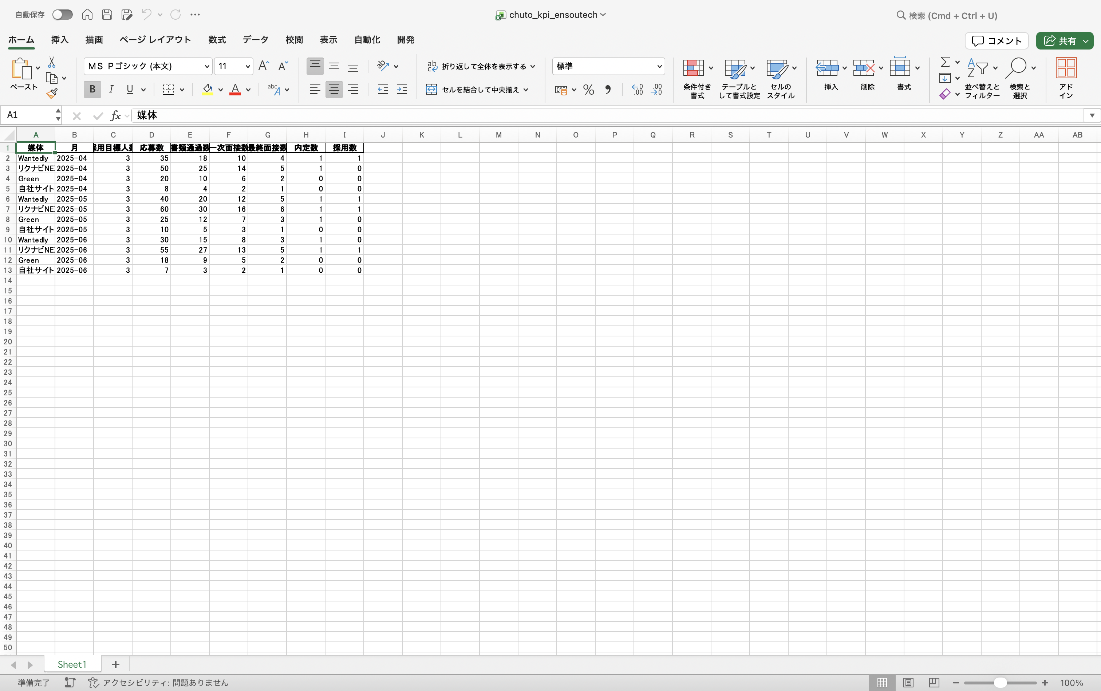This screenshot has height=691, width=1101.
Task: Open merge and center dropdown arrow
Action: pyautogui.click(x=526, y=90)
